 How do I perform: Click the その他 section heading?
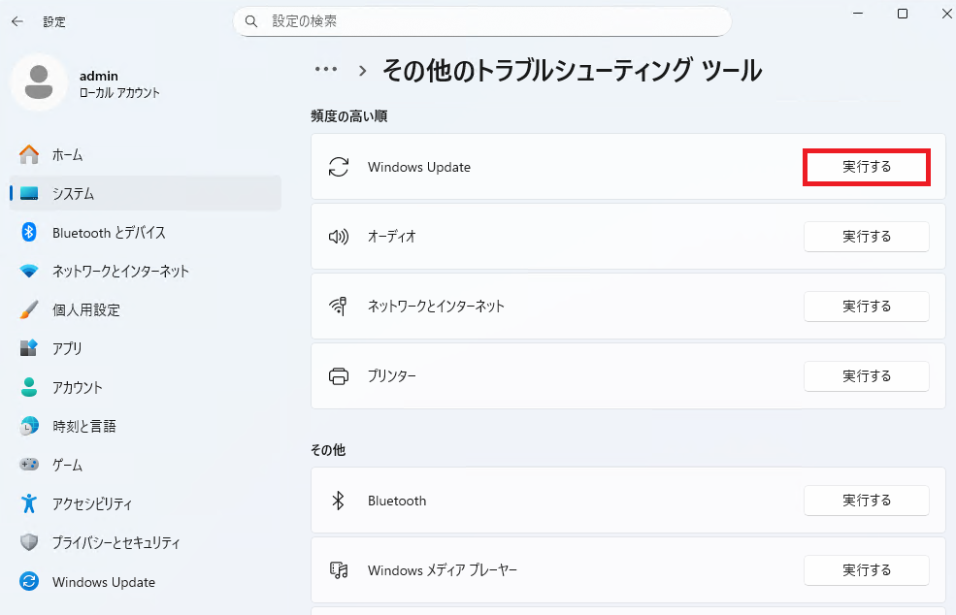click(328, 450)
